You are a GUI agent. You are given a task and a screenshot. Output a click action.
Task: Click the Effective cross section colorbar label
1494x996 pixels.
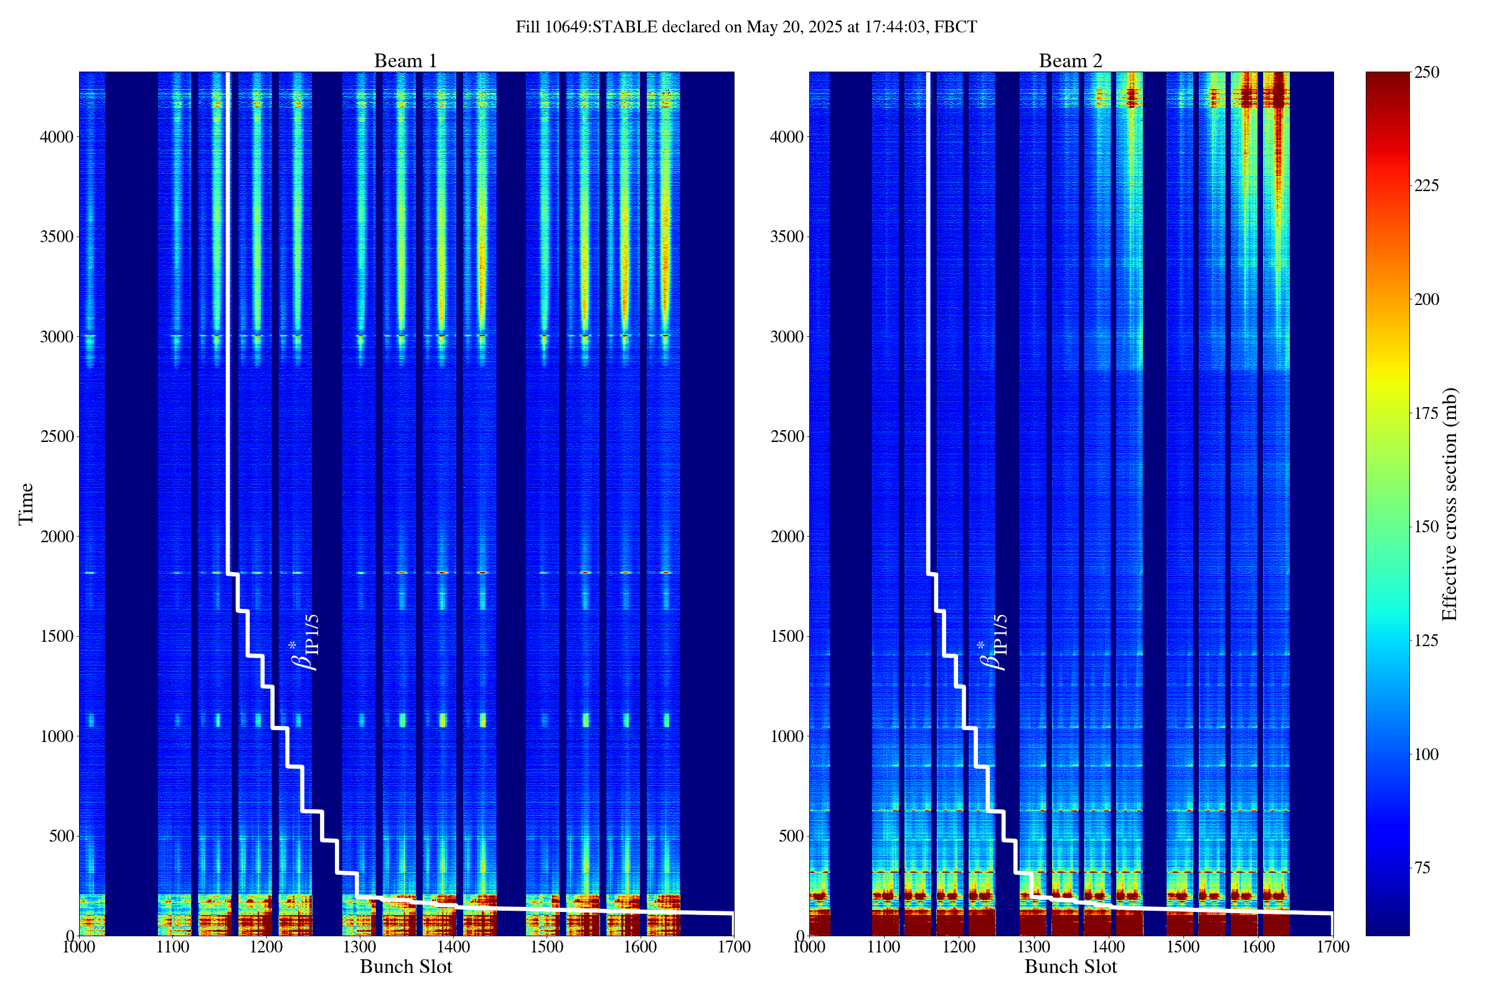click(x=1450, y=504)
